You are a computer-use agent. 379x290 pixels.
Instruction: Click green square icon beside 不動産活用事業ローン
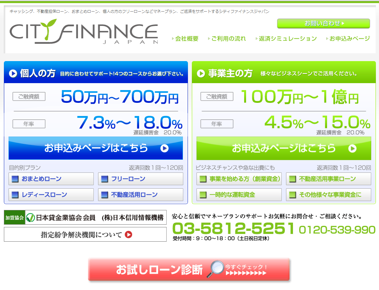pyautogui.click(x=293, y=179)
